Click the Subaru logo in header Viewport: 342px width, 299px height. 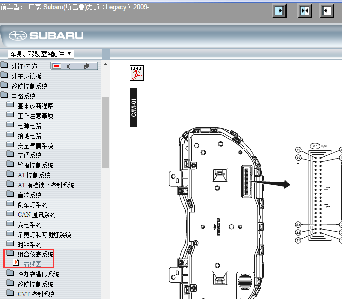[x=46, y=36]
